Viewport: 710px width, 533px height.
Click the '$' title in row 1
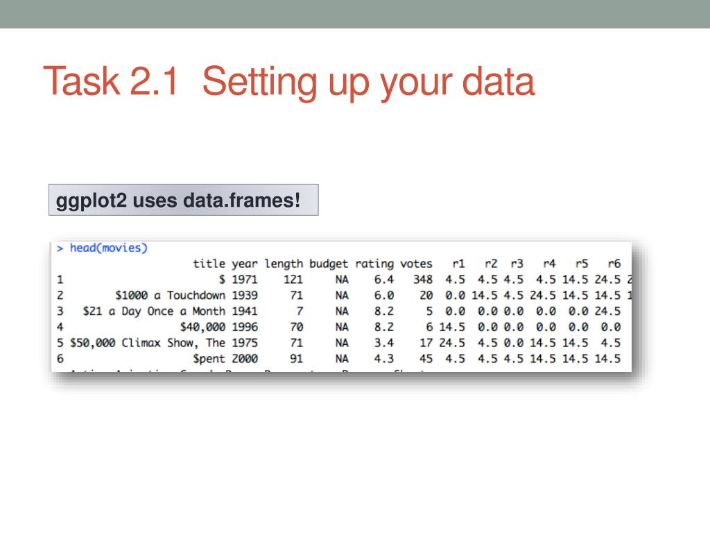(222, 280)
